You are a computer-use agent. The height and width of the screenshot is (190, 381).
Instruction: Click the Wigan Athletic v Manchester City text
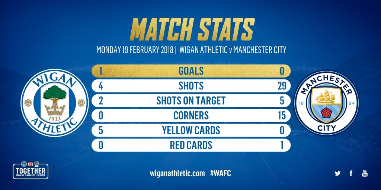coord(233,50)
